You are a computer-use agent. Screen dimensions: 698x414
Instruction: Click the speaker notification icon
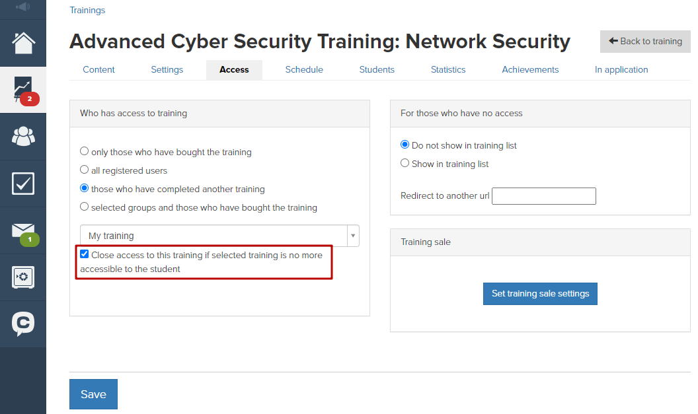22,7
